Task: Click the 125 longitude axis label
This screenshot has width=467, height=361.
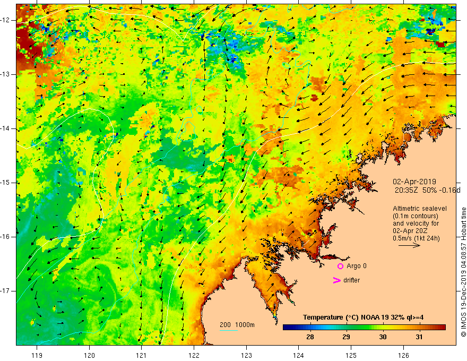Action: pyautogui.click(x=351, y=355)
